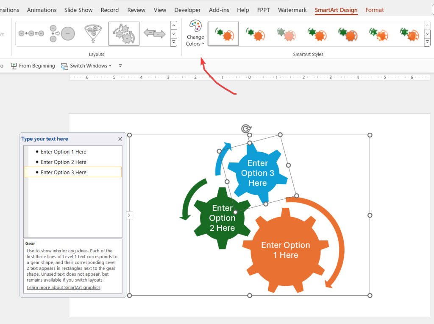Open the Change Colors palette icon
Screen dimensions: 434x324
click(195, 26)
